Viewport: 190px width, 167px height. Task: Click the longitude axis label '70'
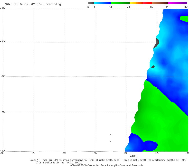[x=64, y=153]
